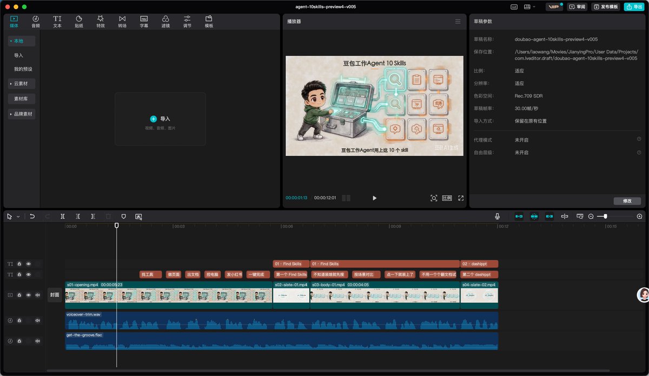Switch to the 音频 audio tab
This screenshot has height=376, width=649.
[x=36, y=22]
